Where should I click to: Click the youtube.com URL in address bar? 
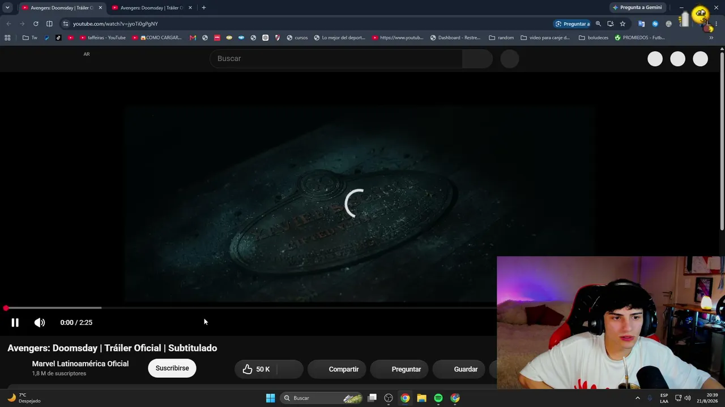[x=116, y=24]
